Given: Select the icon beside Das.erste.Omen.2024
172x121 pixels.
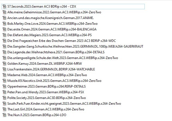Looking at the screenshot, I should point(4,29).
